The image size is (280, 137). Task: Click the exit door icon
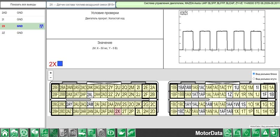[x=275, y=133]
